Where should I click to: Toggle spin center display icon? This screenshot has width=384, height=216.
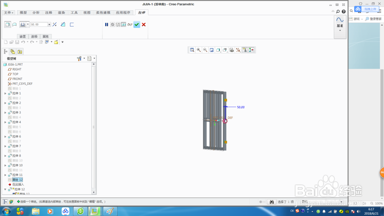pos(252,50)
